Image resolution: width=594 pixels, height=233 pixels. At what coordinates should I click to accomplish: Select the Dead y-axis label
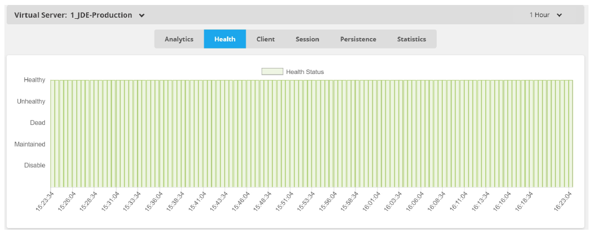click(x=38, y=123)
